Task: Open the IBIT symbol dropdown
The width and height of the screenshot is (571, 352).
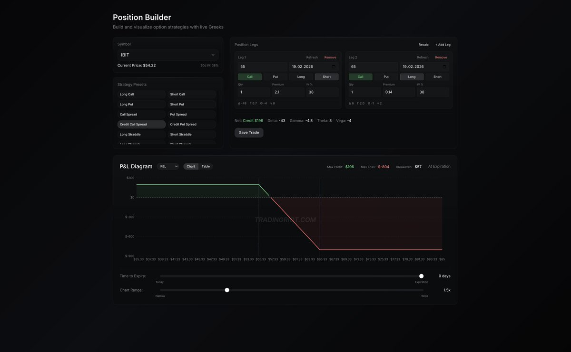Action: click(x=167, y=55)
